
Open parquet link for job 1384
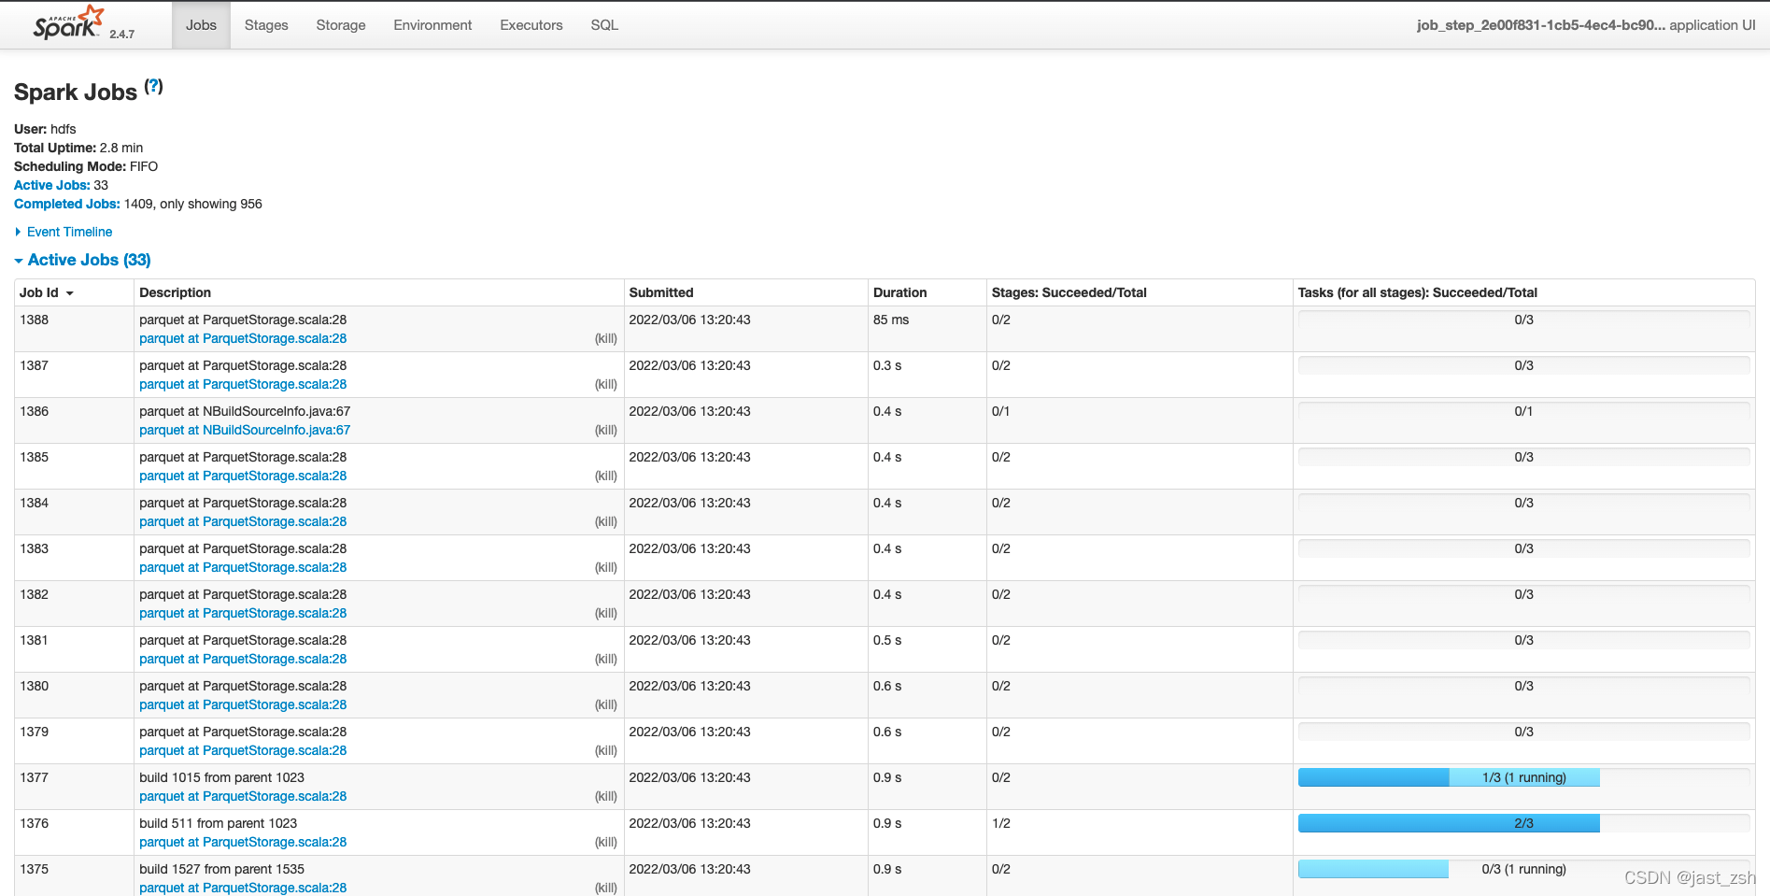(x=243, y=521)
